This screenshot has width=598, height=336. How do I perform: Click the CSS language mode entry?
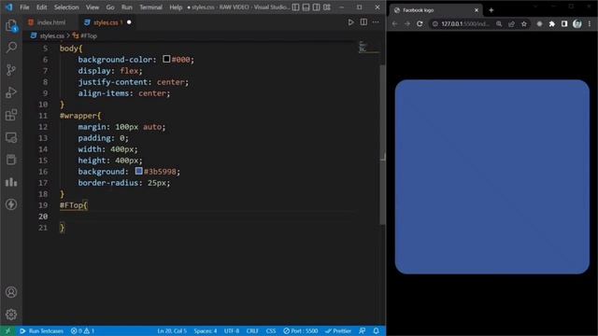point(271,330)
